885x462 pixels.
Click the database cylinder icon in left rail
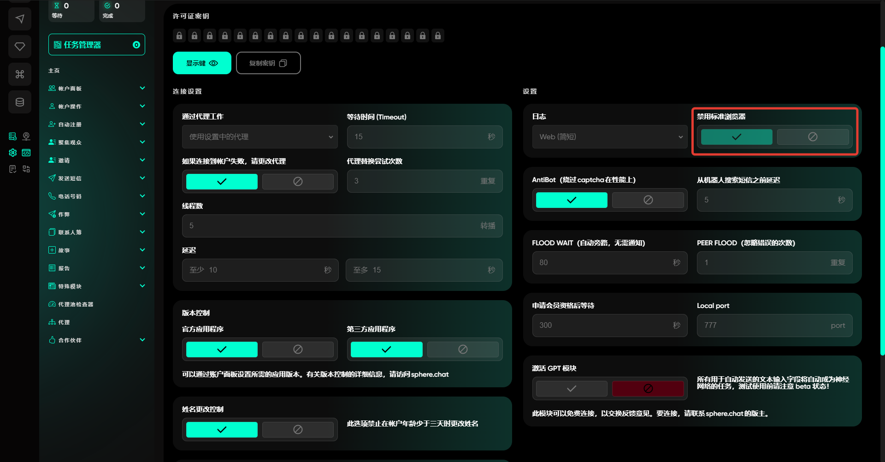click(20, 102)
